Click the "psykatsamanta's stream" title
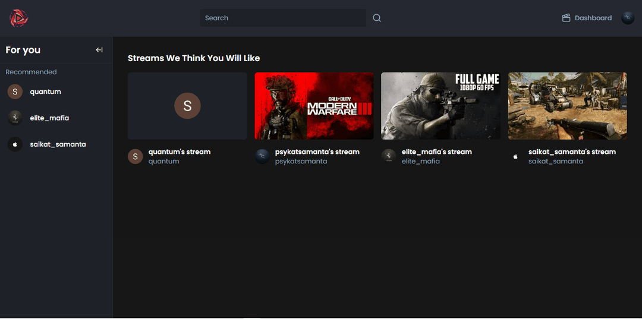Screen dimensions: 642x319 317,151
